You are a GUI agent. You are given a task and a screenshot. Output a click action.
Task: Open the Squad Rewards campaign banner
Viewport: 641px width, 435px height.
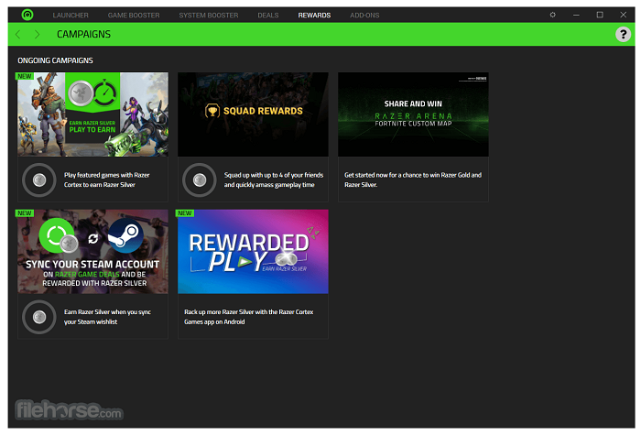253,114
